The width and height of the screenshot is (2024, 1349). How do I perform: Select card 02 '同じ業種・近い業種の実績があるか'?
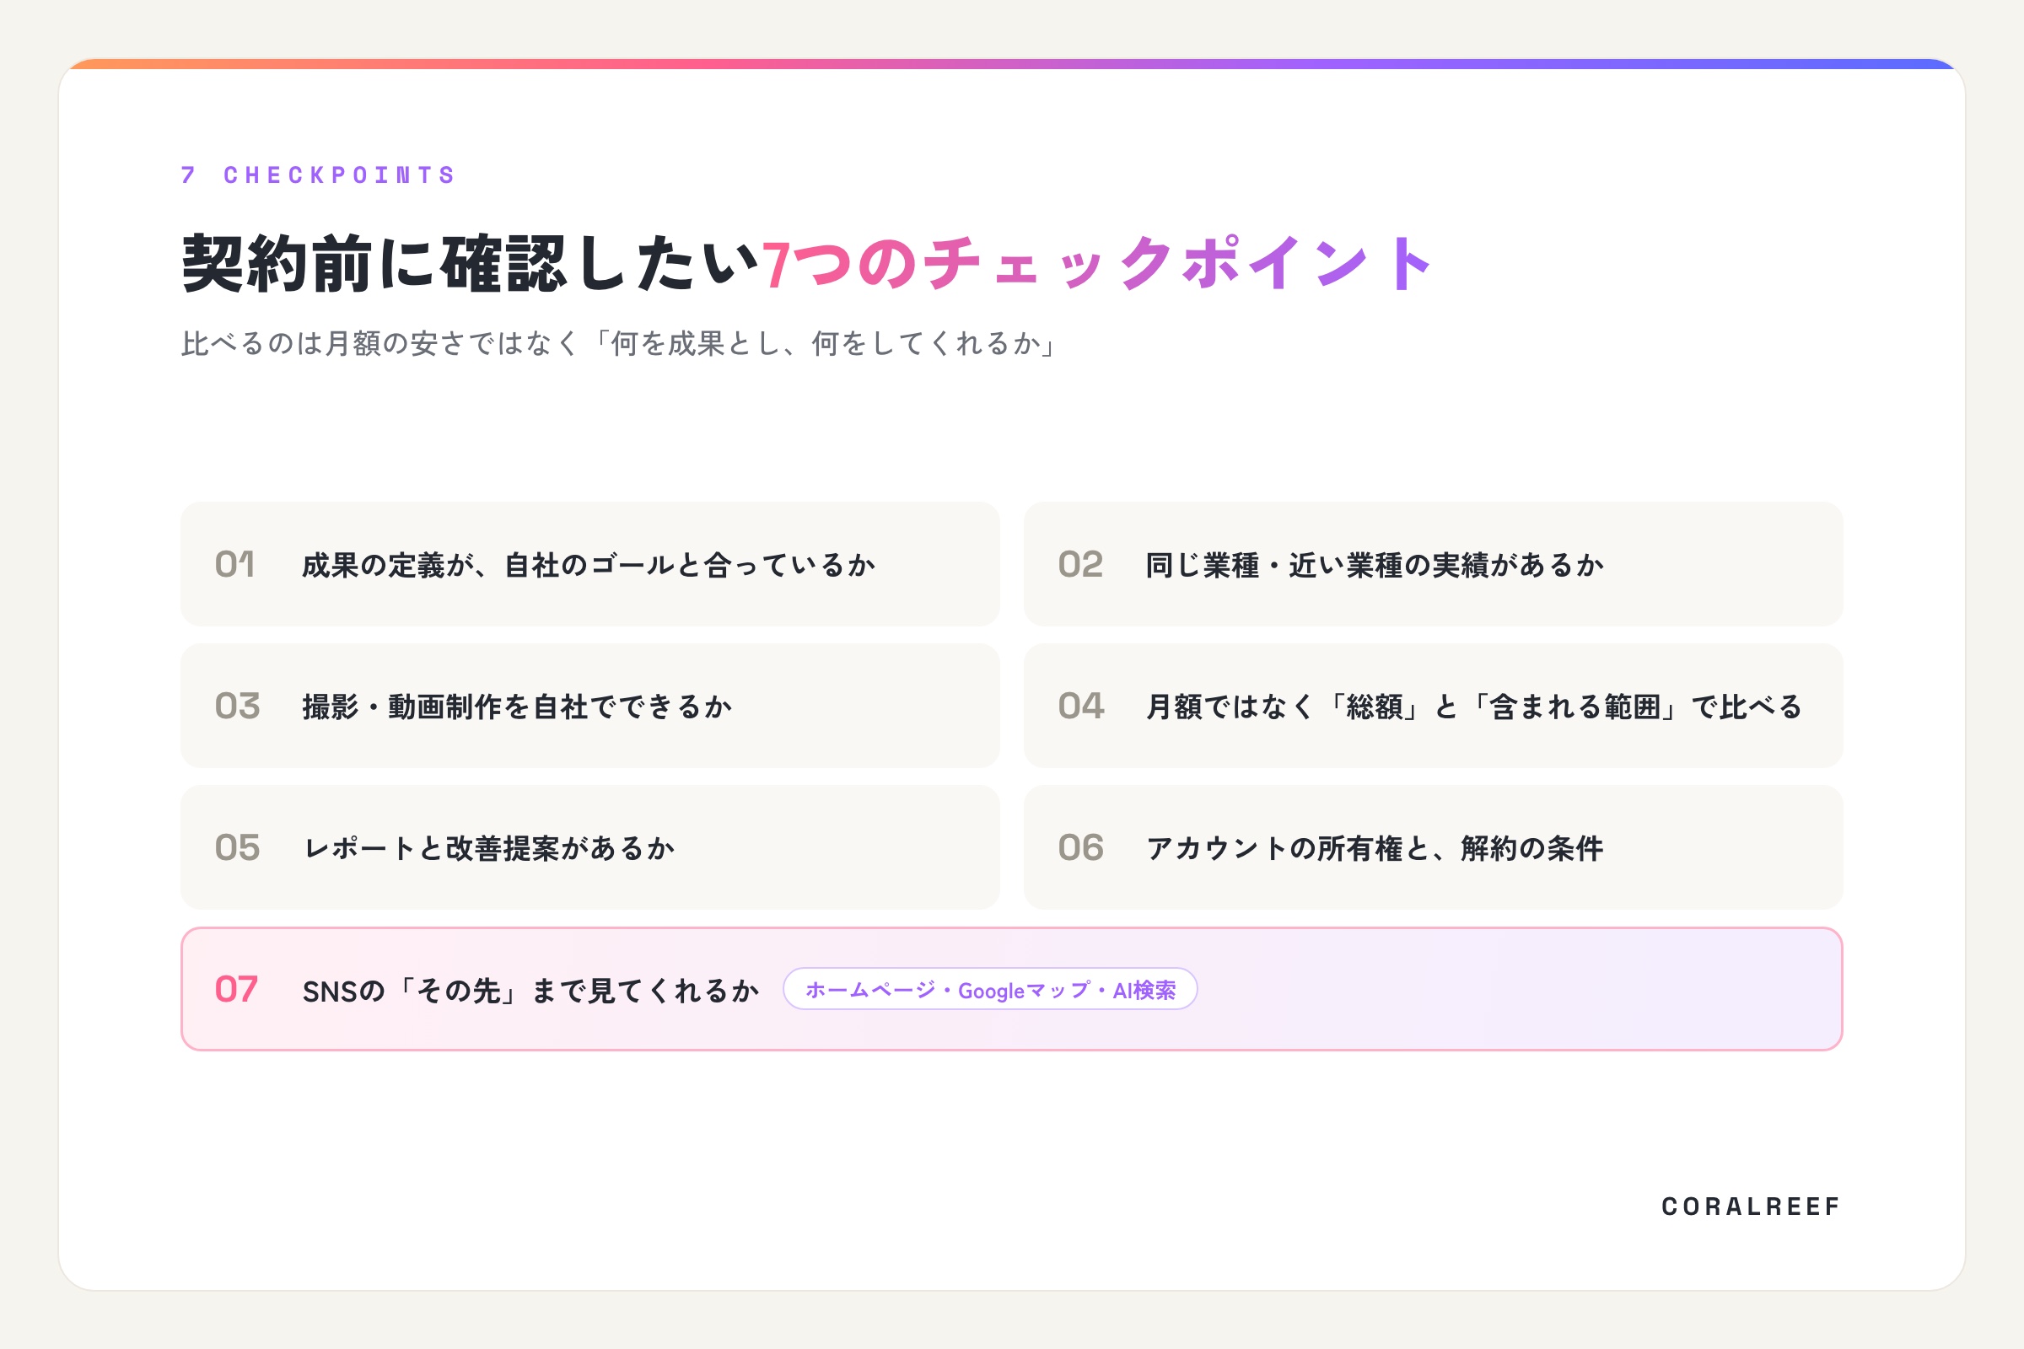point(1434,564)
